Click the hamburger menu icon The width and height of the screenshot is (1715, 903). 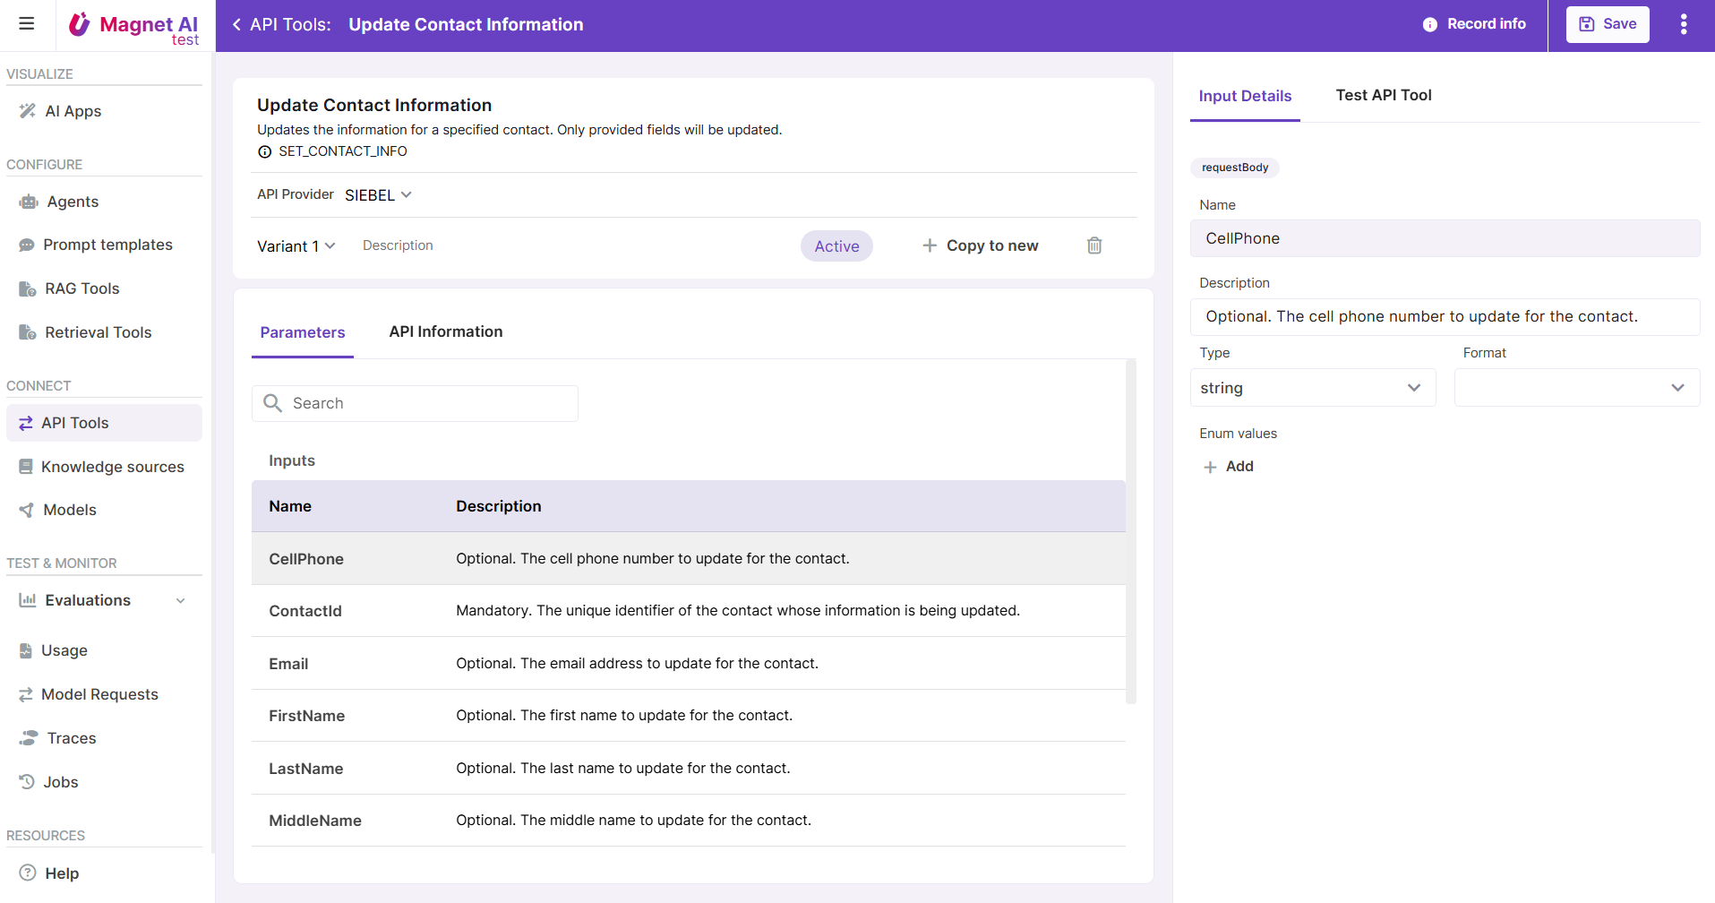pyautogui.click(x=27, y=24)
